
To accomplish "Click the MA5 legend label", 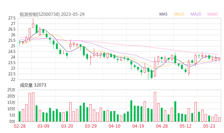I will (x=163, y=14).
